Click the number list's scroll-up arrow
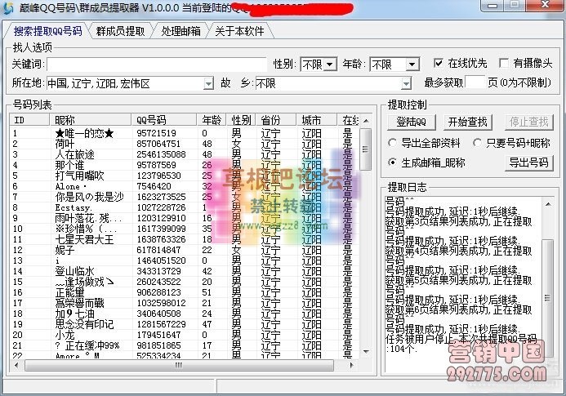 pyautogui.click(x=366, y=121)
